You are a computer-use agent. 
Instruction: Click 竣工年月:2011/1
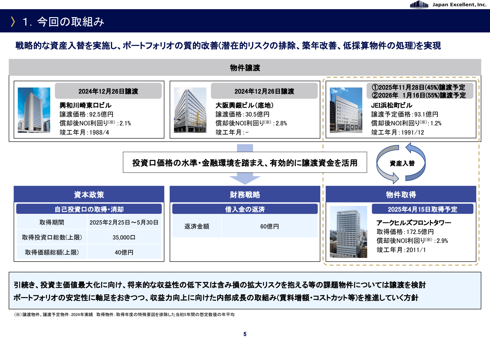tap(401, 250)
